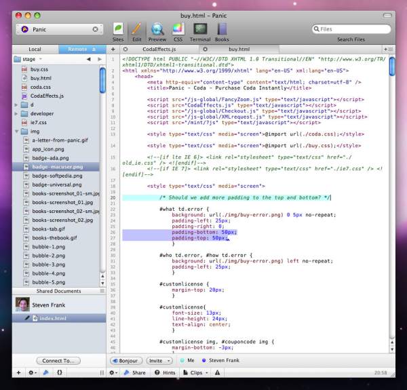Open split view button at tab bar end
Screen dimensions: 407x390
click(389, 50)
